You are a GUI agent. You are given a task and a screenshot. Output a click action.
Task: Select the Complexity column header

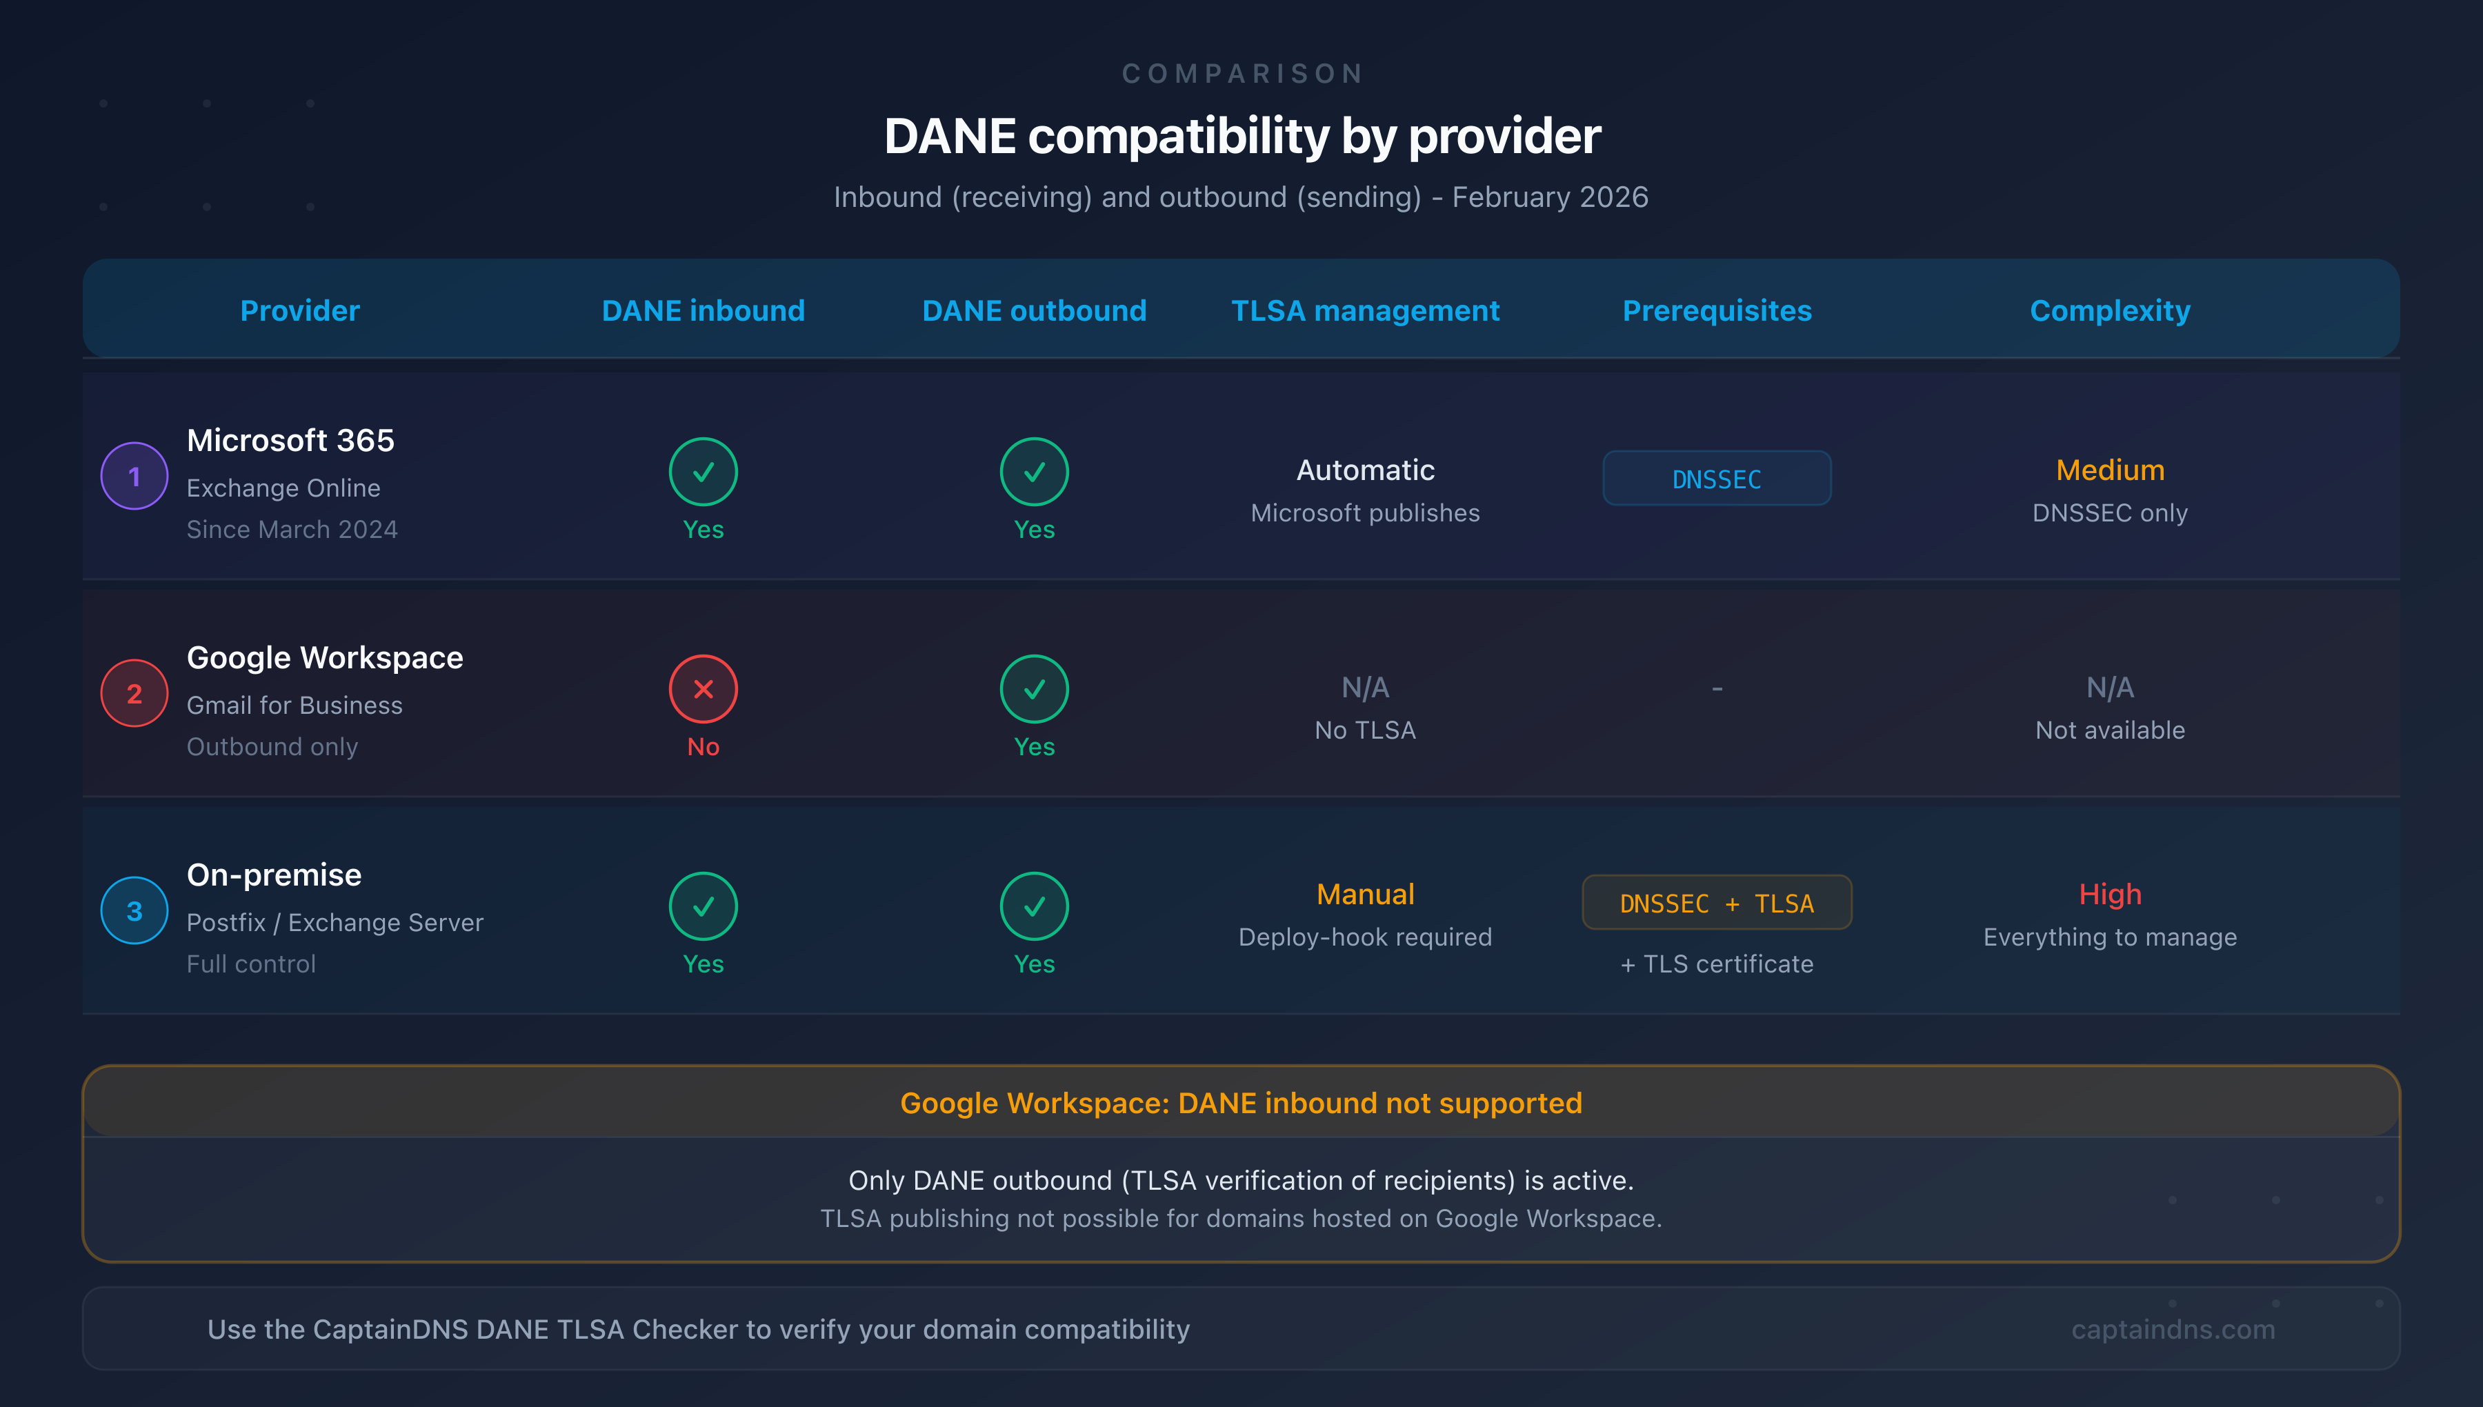[x=2109, y=310]
